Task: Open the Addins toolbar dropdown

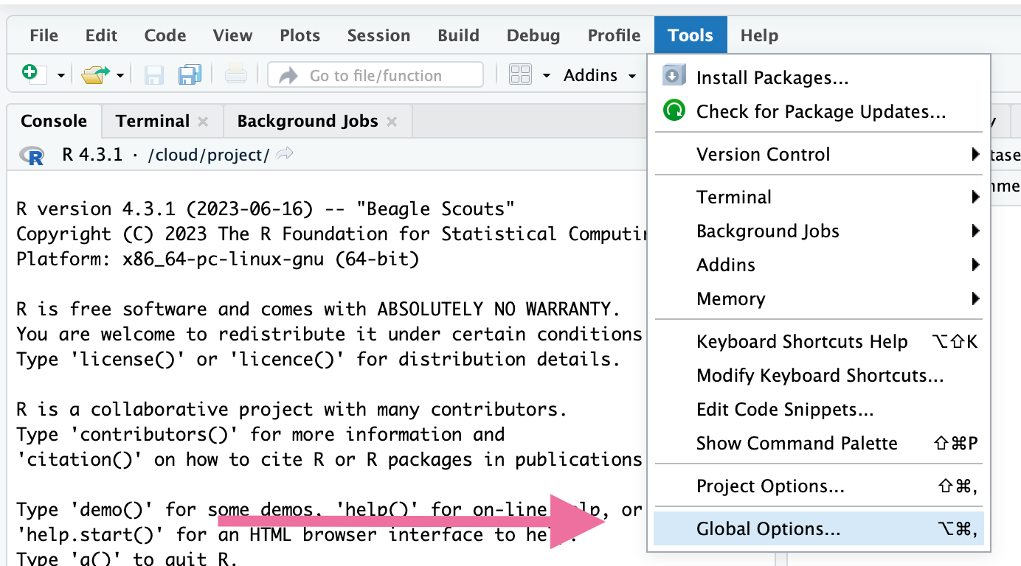Action: pos(600,75)
